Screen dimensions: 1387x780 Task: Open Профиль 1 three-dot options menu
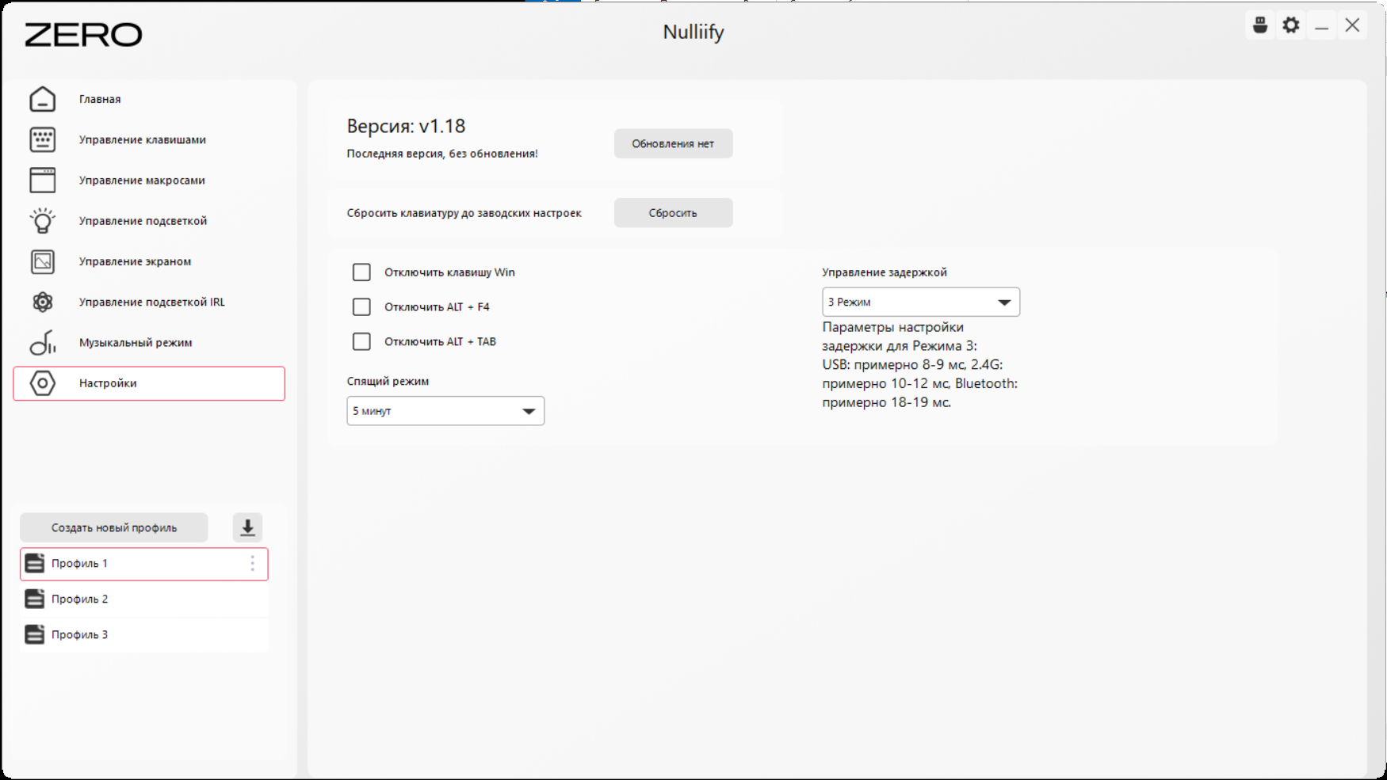tap(253, 563)
